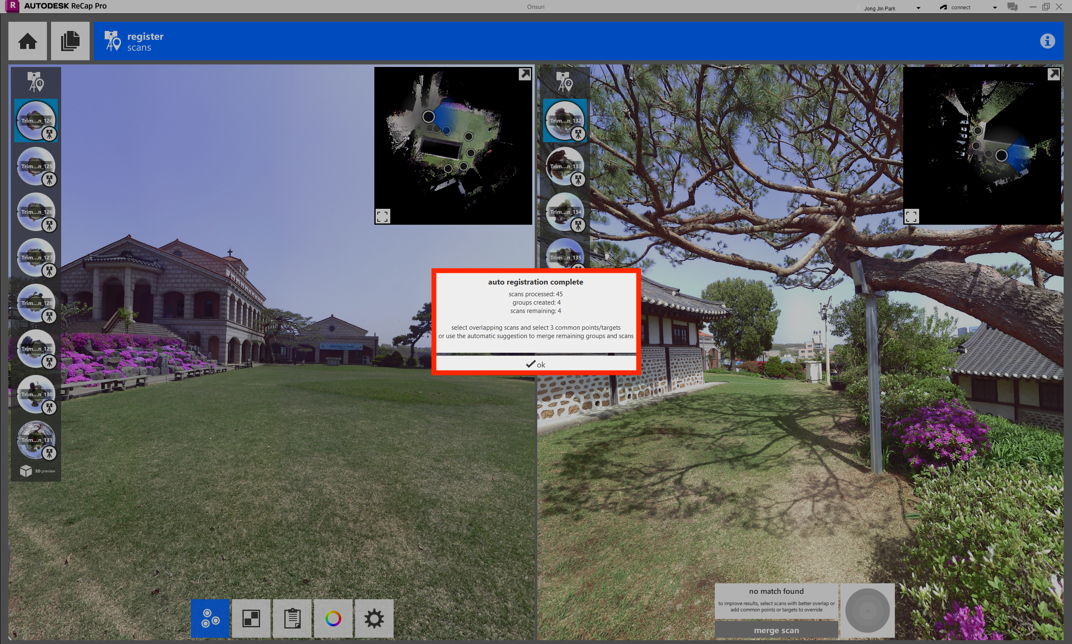This screenshot has width=1072, height=644.
Task: Open the color wheel display mode
Action: tap(333, 618)
